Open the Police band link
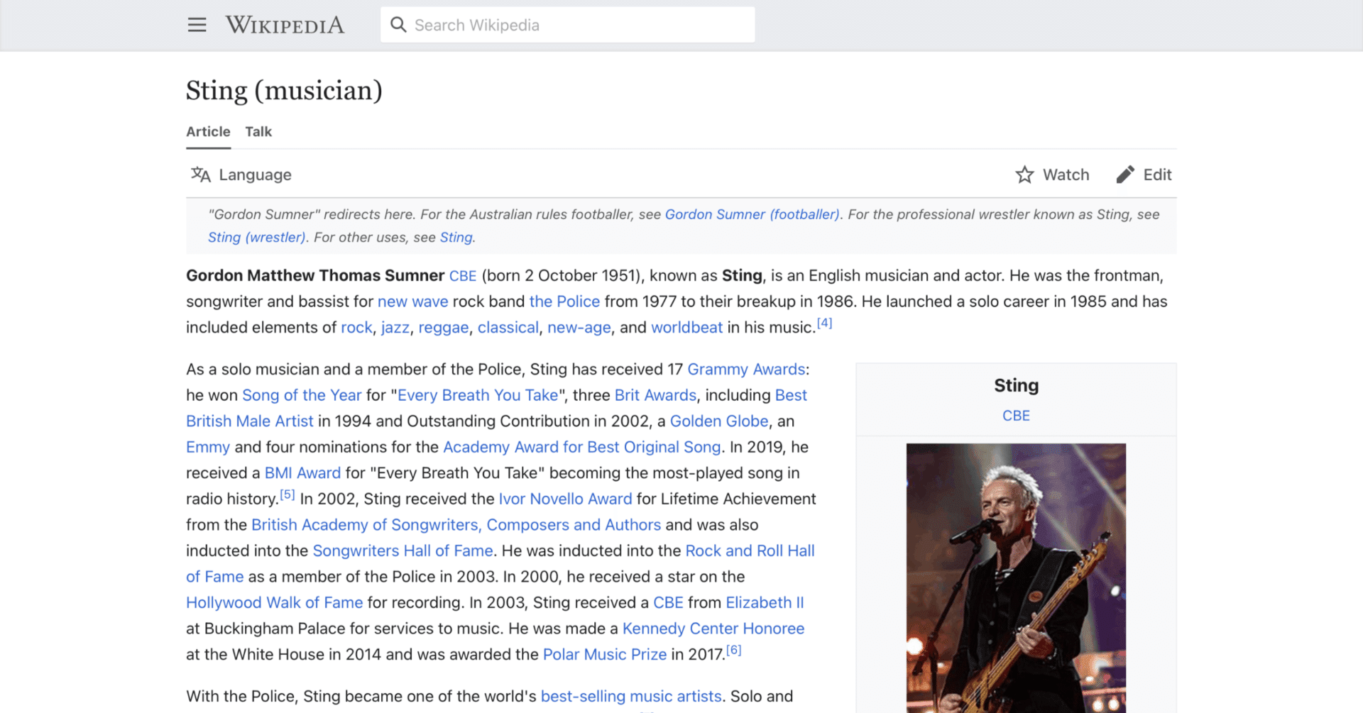The image size is (1363, 713). click(564, 302)
